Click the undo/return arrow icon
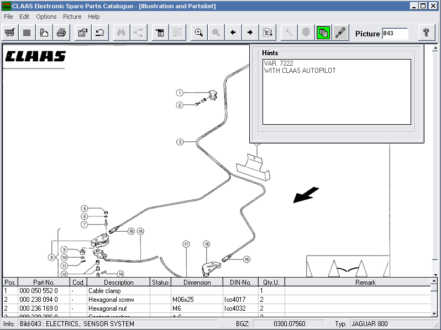The width and height of the screenshot is (441, 330). pos(100,33)
